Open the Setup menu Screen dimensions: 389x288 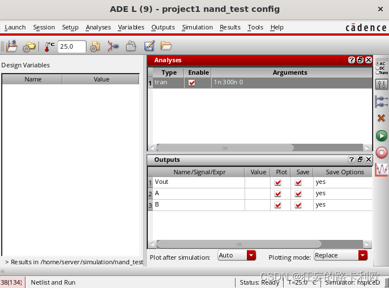(70, 27)
